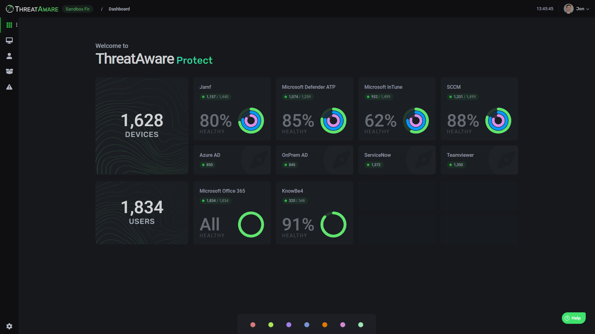Screen dimensions: 595x334
Task: Select the red color swatch
Action: tap(253, 325)
